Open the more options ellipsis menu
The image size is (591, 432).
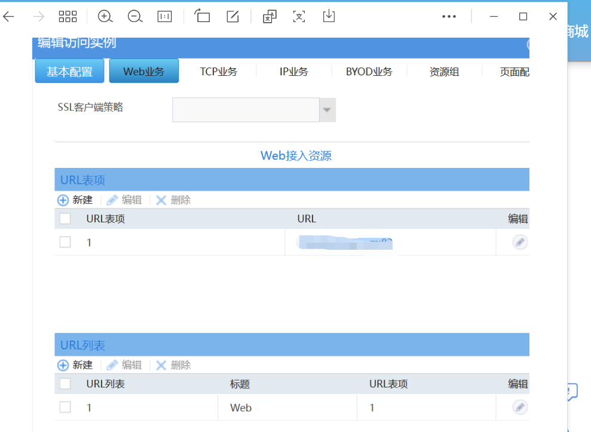pyautogui.click(x=449, y=17)
